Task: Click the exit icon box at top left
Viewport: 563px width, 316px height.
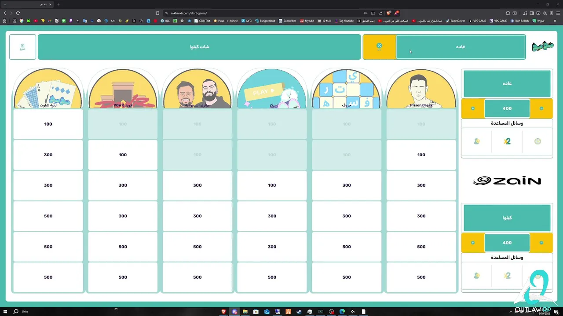Action: [x=22, y=47]
